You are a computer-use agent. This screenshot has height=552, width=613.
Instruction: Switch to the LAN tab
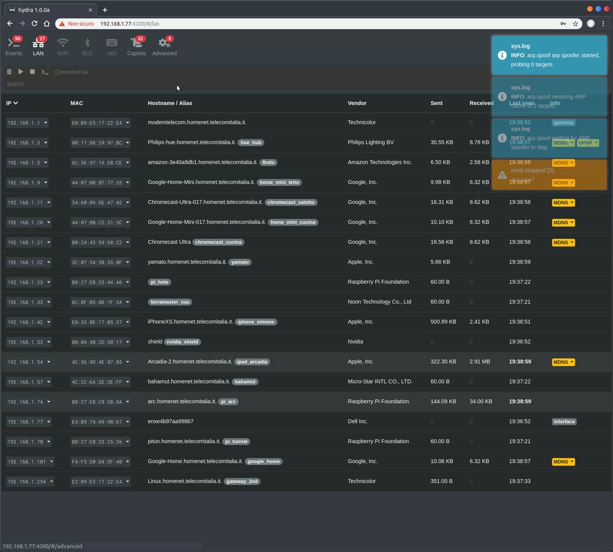38,47
